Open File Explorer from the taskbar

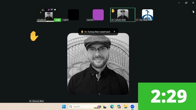point(126,107)
